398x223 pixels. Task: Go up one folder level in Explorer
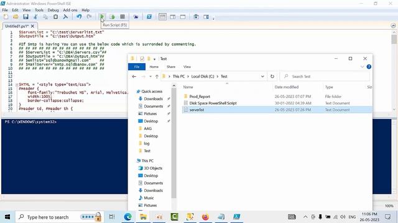click(x=157, y=76)
